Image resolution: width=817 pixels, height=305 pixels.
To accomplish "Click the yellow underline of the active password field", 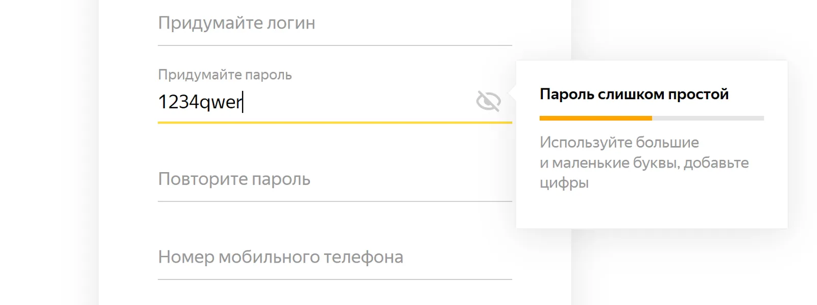I will [335, 123].
